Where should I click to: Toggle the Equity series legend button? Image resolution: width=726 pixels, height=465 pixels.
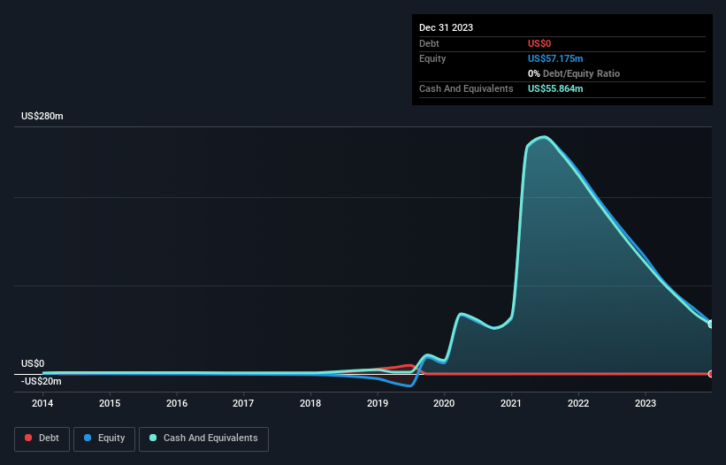[x=104, y=438]
